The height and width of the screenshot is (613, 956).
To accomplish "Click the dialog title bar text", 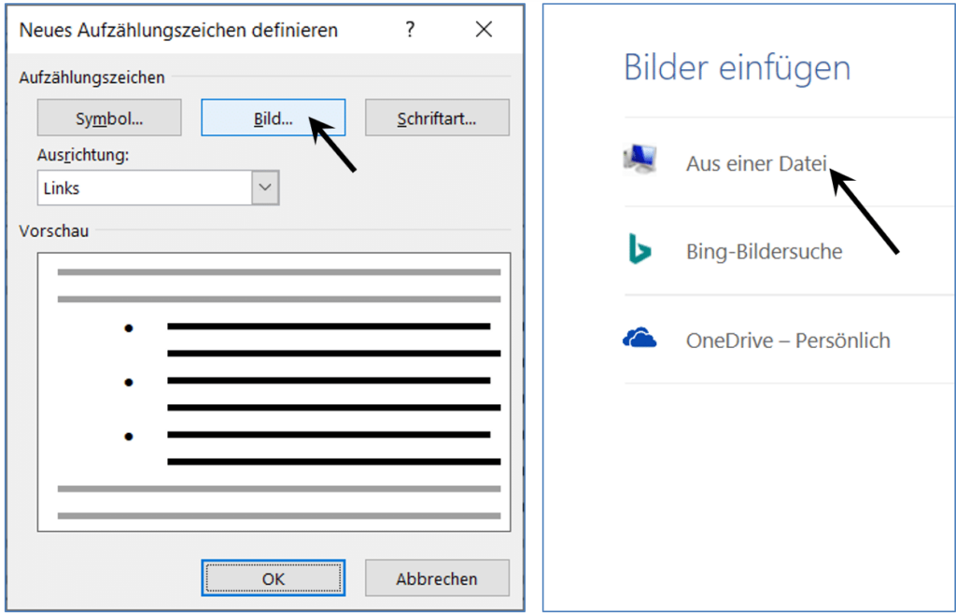I will point(178,30).
